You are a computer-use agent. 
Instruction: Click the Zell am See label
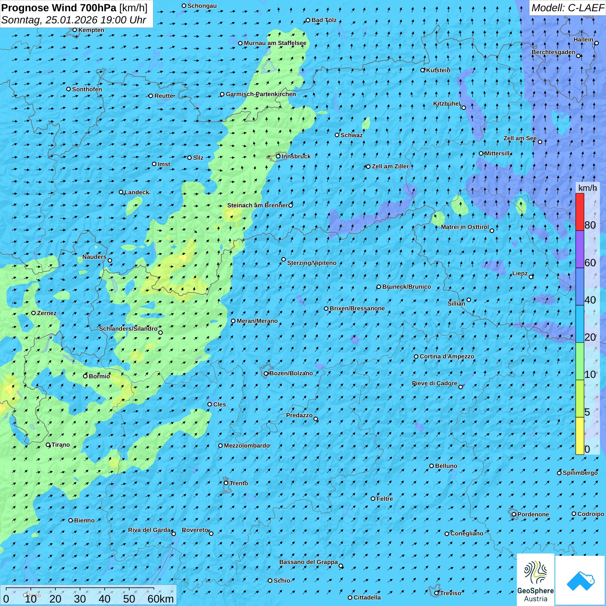[x=520, y=138]
